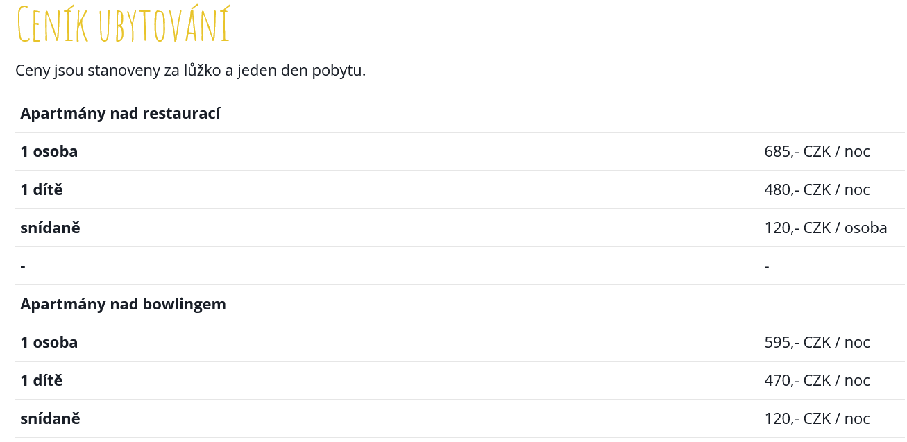Click 1 dítě under Apartmány nad bowlingem

[42, 380]
